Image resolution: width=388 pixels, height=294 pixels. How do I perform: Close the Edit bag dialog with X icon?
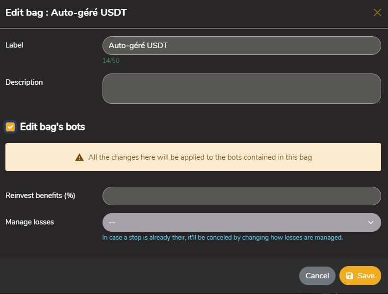pos(377,12)
